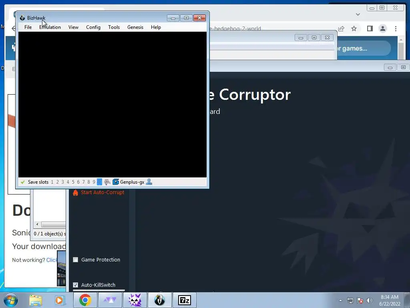
Task: Open Windows Media Player from taskbar
Action: [59, 300]
